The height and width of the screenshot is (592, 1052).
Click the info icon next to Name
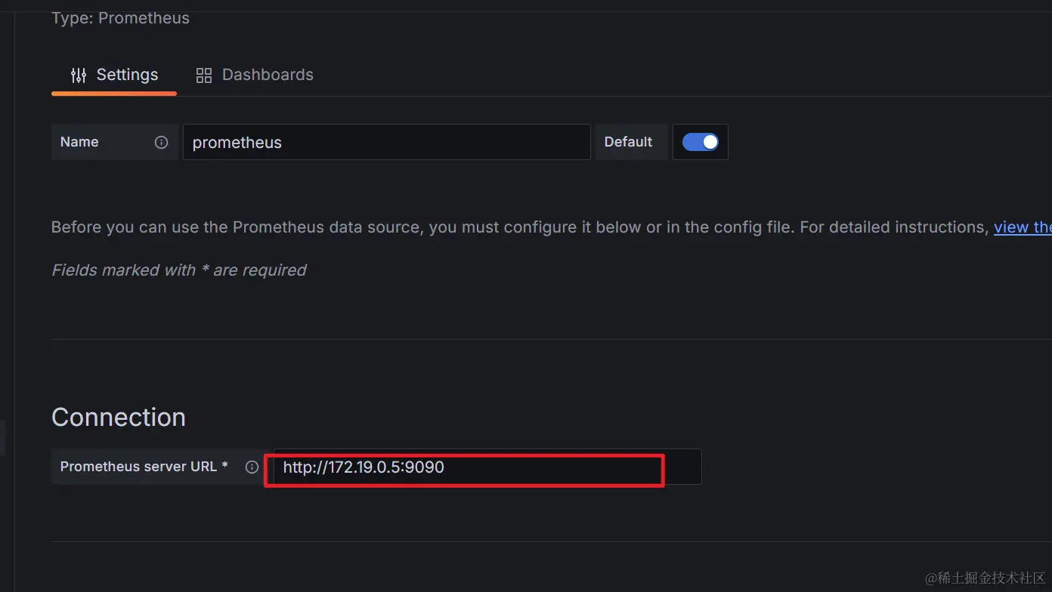point(161,142)
